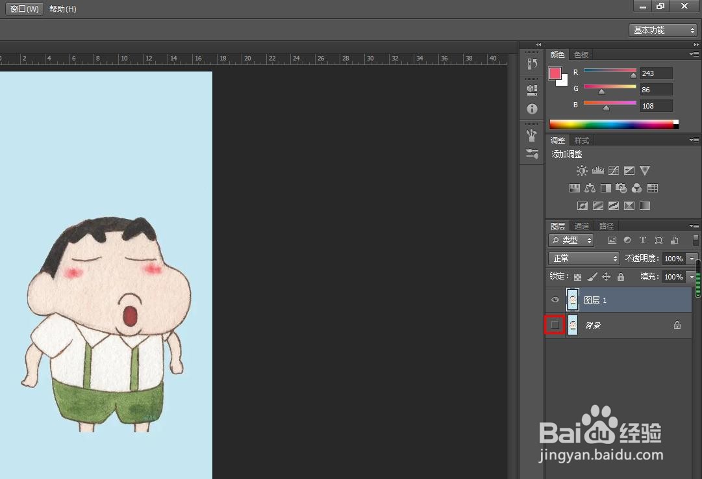Add an Exposure adjustment
The width and height of the screenshot is (702, 479).
(x=629, y=171)
